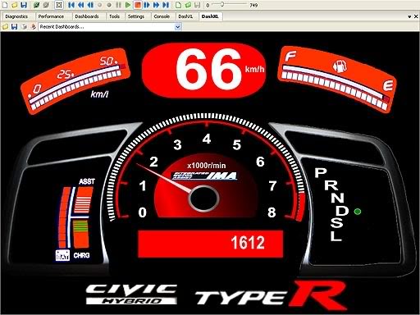This screenshot has width=420, height=315.
Task: Click the x1000r/min label on tachometer
Action: coord(207,165)
